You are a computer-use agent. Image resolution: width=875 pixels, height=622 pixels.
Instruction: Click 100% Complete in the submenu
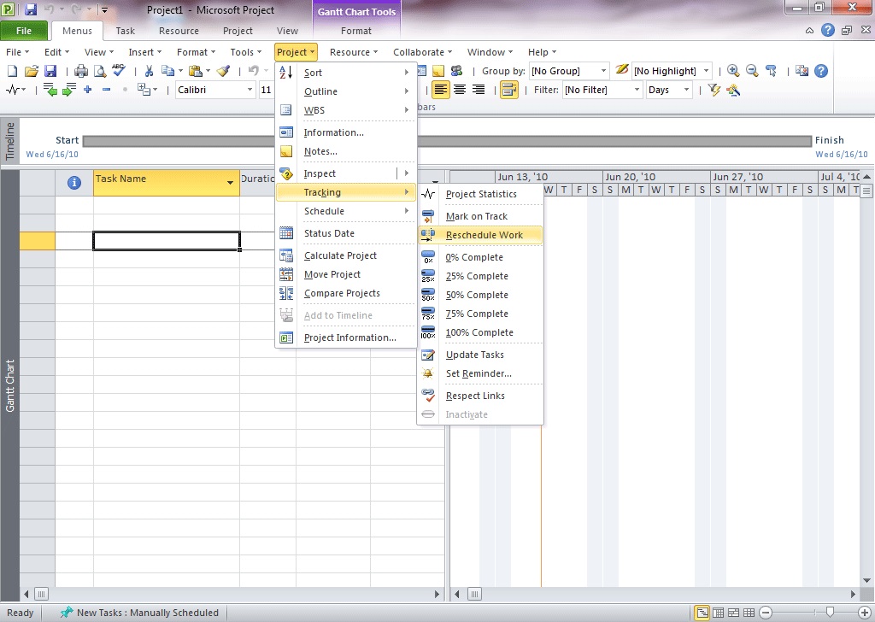(479, 332)
